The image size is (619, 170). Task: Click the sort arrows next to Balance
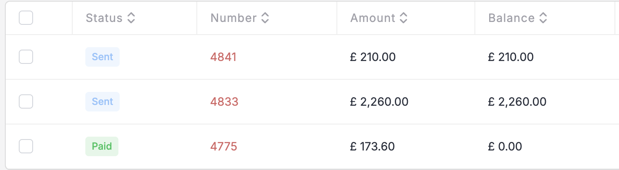543,18
